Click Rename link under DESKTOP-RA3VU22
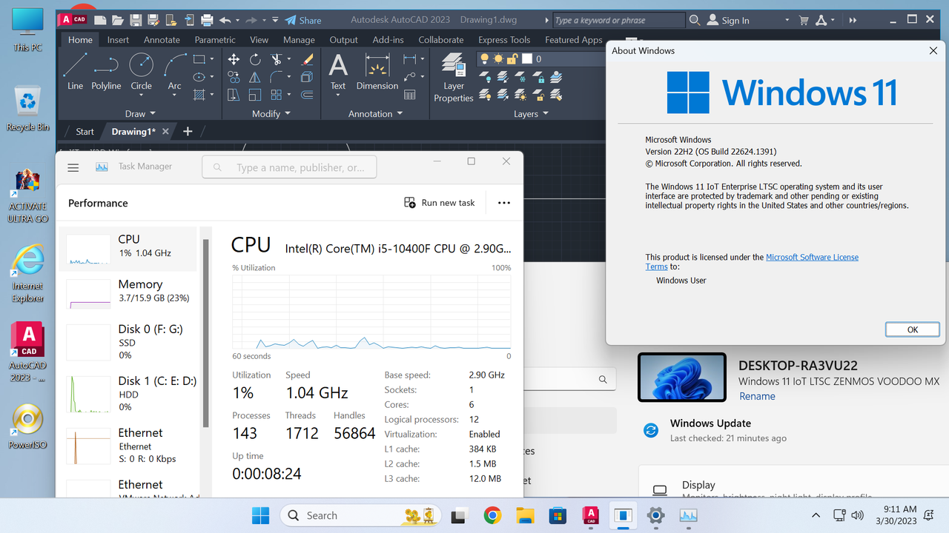949x533 pixels. 757,397
